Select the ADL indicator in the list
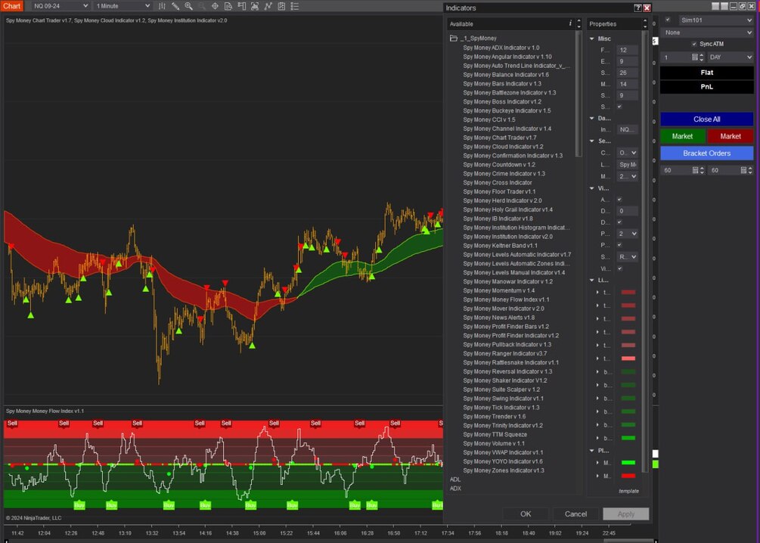This screenshot has width=760, height=543. pyautogui.click(x=455, y=479)
